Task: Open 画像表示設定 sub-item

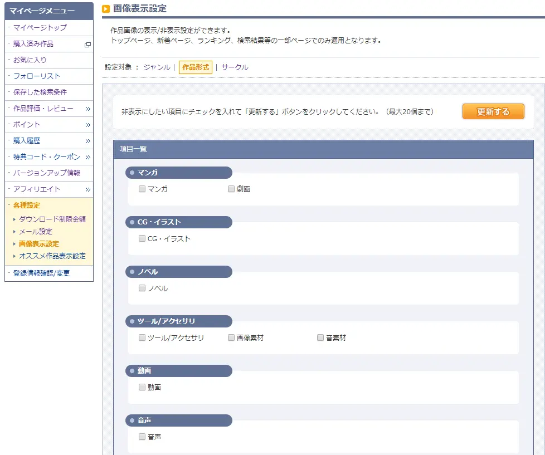Action: (x=39, y=244)
